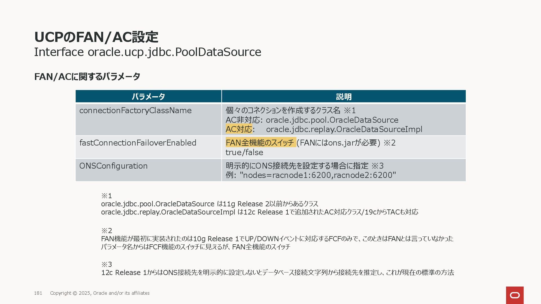
Task: Click footnote line starting 'FAN機能が最初に実装されたのは10g'
Action: (x=277, y=239)
